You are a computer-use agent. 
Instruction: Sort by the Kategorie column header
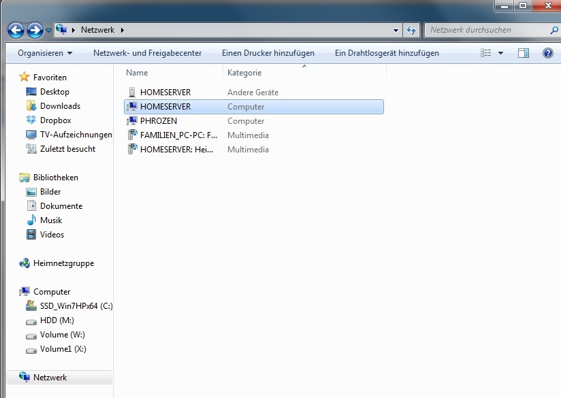click(244, 73)
